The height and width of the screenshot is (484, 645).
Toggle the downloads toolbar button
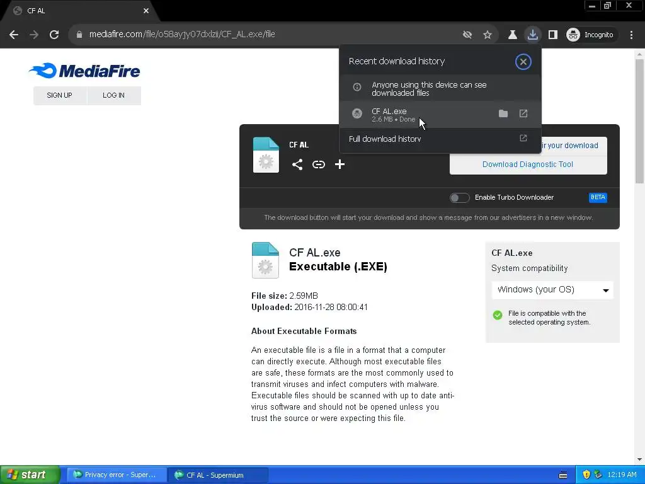pos(533,35)
